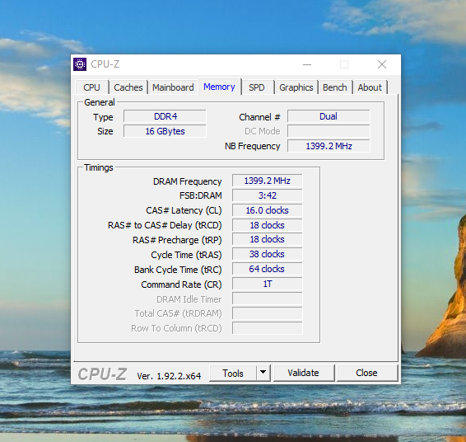Click the DRAM Frequency label
The width and height of the screenshot is (466, 442).
187,181
